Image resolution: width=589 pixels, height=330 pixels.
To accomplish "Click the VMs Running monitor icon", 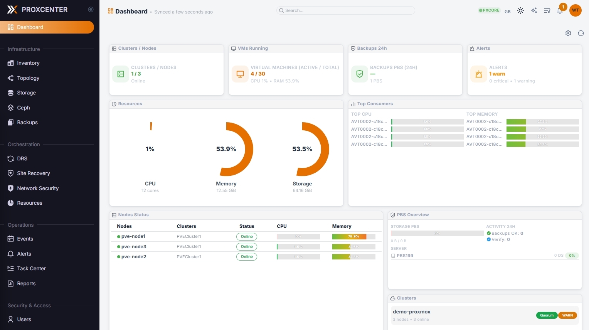I will pyautogui.click(x=240, y=74).
